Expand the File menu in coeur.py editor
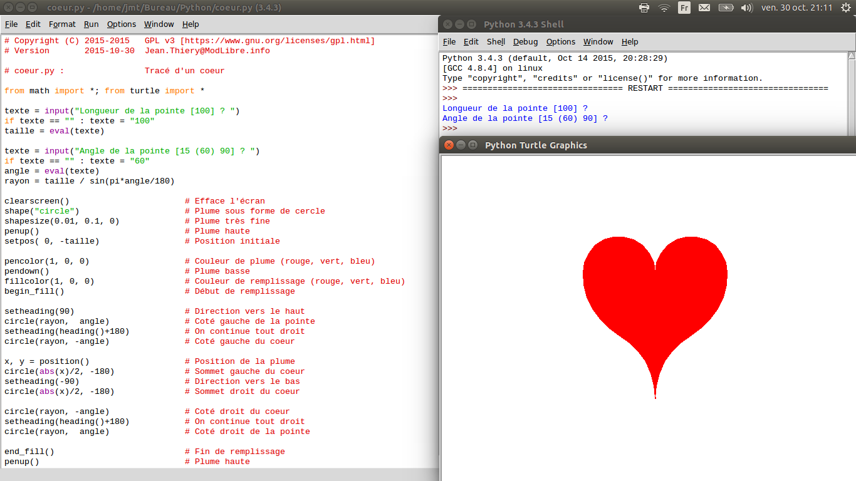The height and width of the screenshot is (481, 856). coord(11,24)
